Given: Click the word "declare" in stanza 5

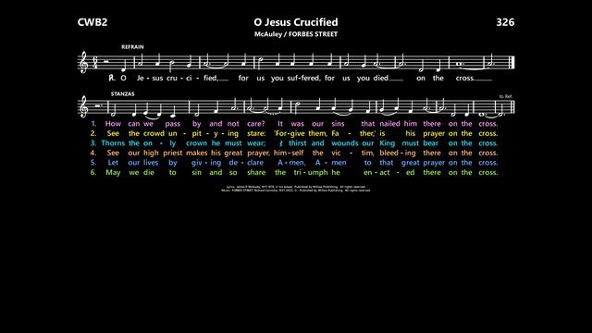Looking at the screenshot, I should [246, 163].
